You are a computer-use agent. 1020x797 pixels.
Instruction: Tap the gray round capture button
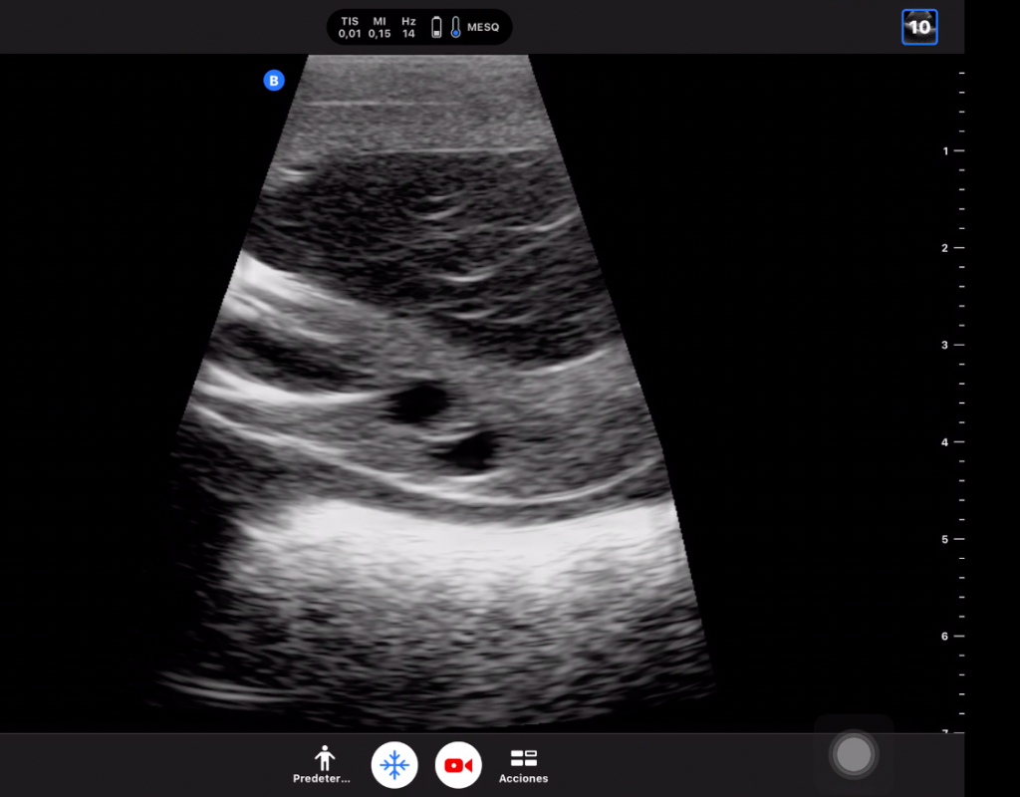[x=854, y=755]
